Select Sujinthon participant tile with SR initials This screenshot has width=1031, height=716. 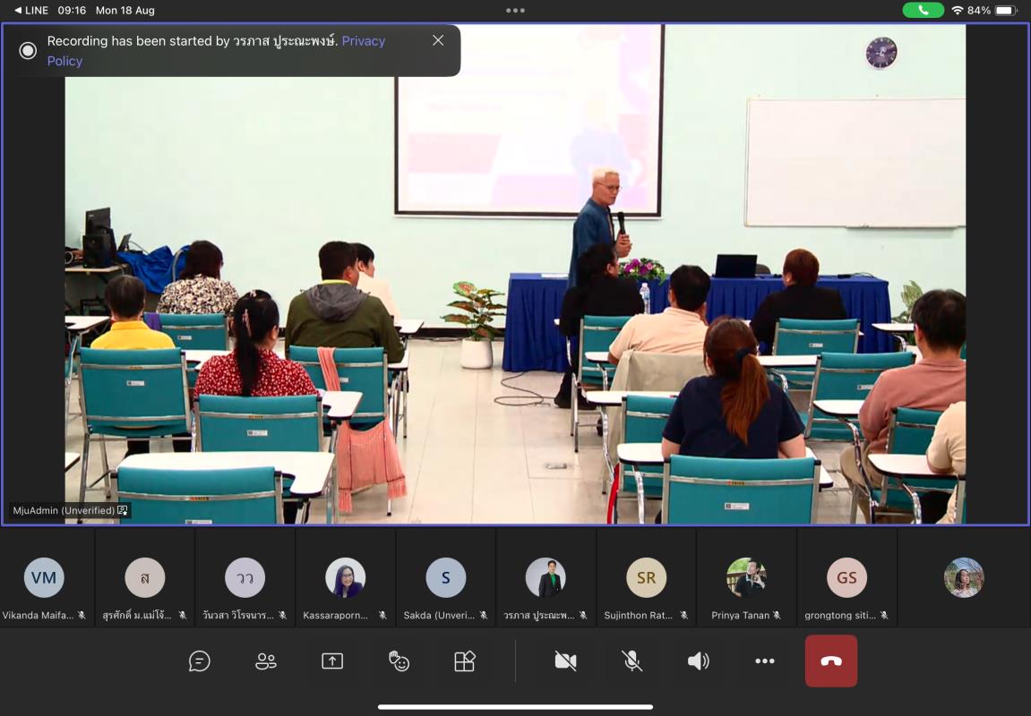coord(646,578)
